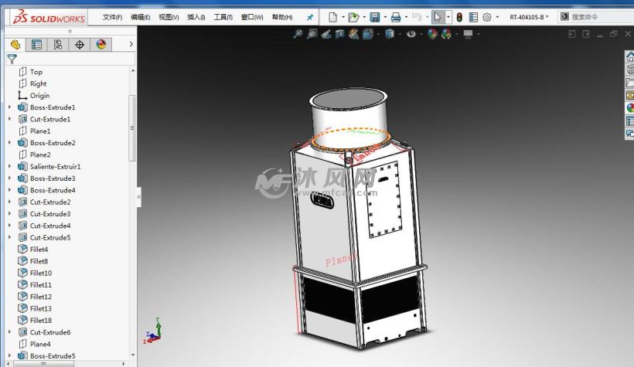Click the panel collapse handle

click(139, 197)
